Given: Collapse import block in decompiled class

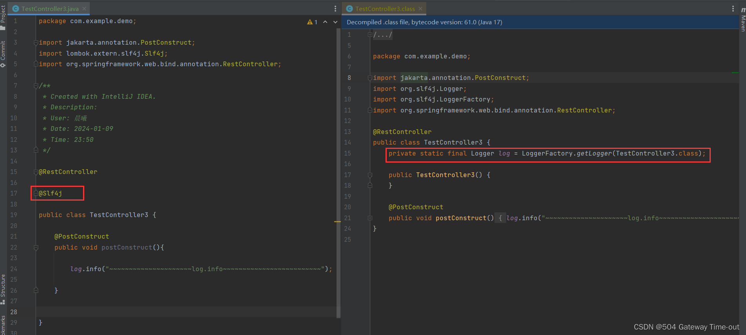Looking at the screenshot, I should point(369,78).
